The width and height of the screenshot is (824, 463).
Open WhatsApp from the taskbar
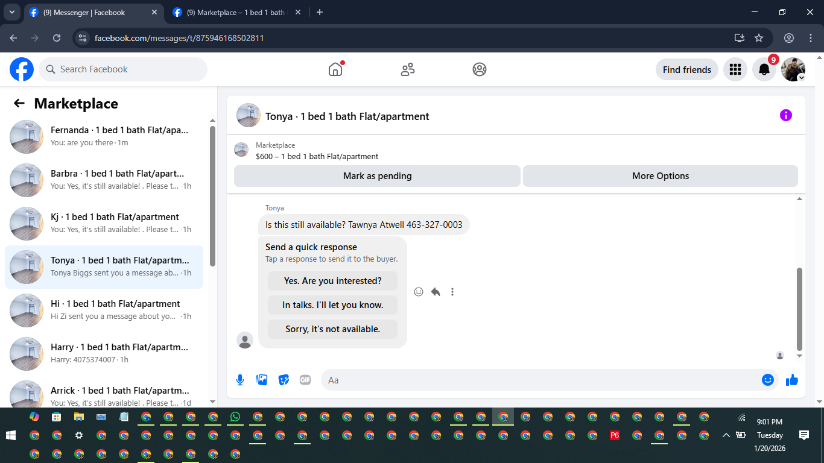coord(235,417)
